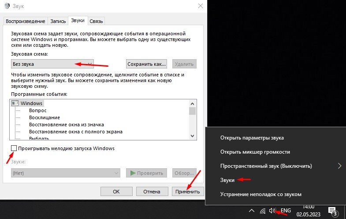The height and width of the screenshot is (219, 346).
Task: Select the 'Вопрос' event
Action: pyautogui.click(x=38, y=110)
